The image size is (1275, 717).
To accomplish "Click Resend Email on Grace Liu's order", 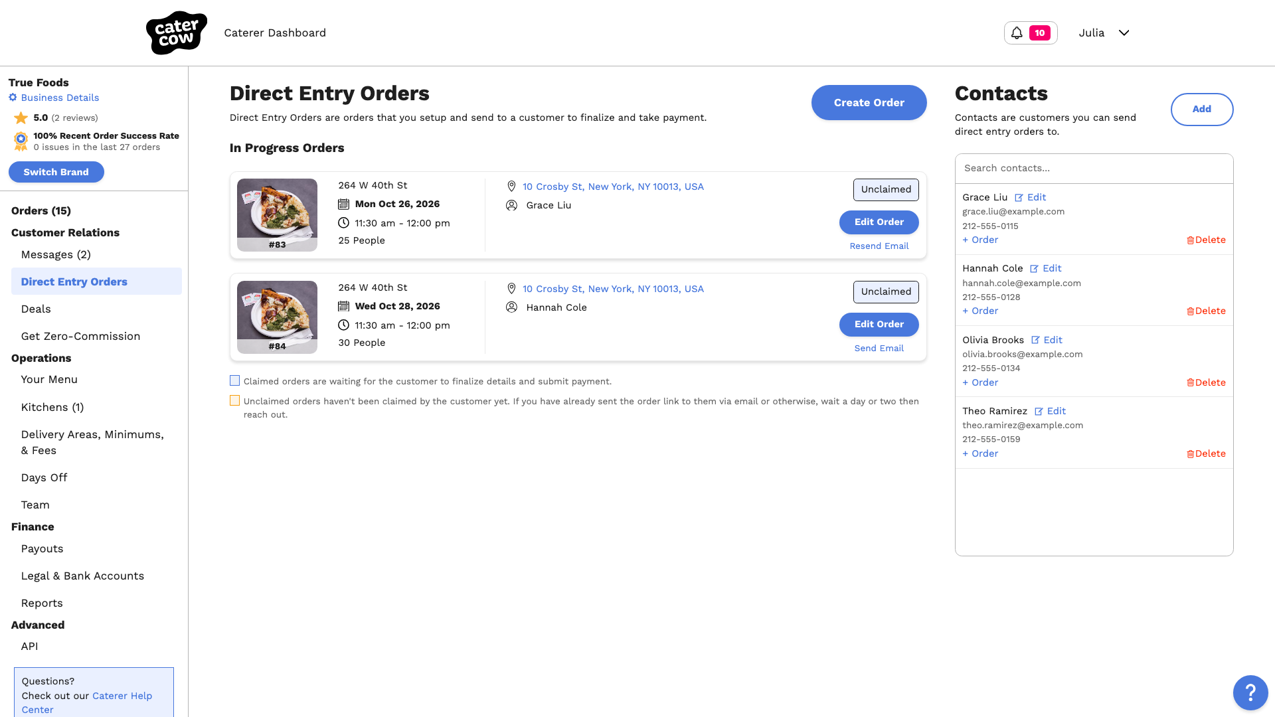I will click(x=879, y=246).
